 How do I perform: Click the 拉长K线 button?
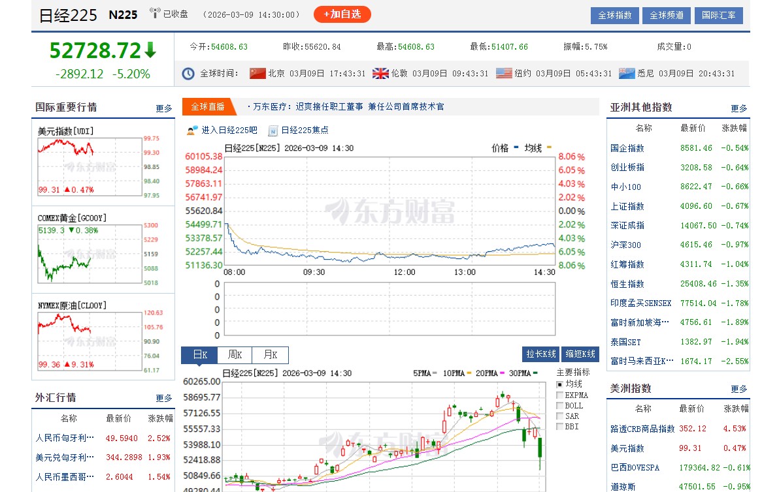(x=541, y=354)
